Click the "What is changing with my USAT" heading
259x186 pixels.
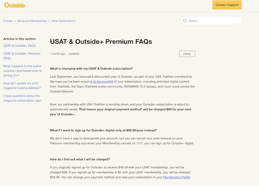(91, 68)
